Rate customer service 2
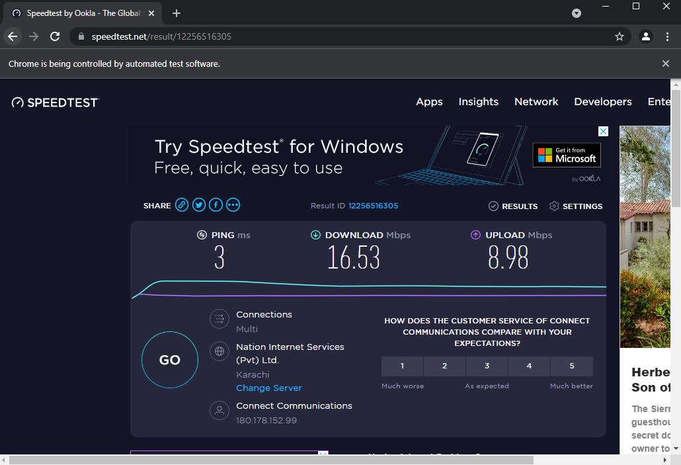This screenshot has height=465, width=681. tap(444, 366)
